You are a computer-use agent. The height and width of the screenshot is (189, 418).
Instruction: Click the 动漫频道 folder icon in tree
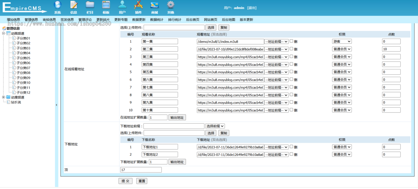(x=8, y=97)
